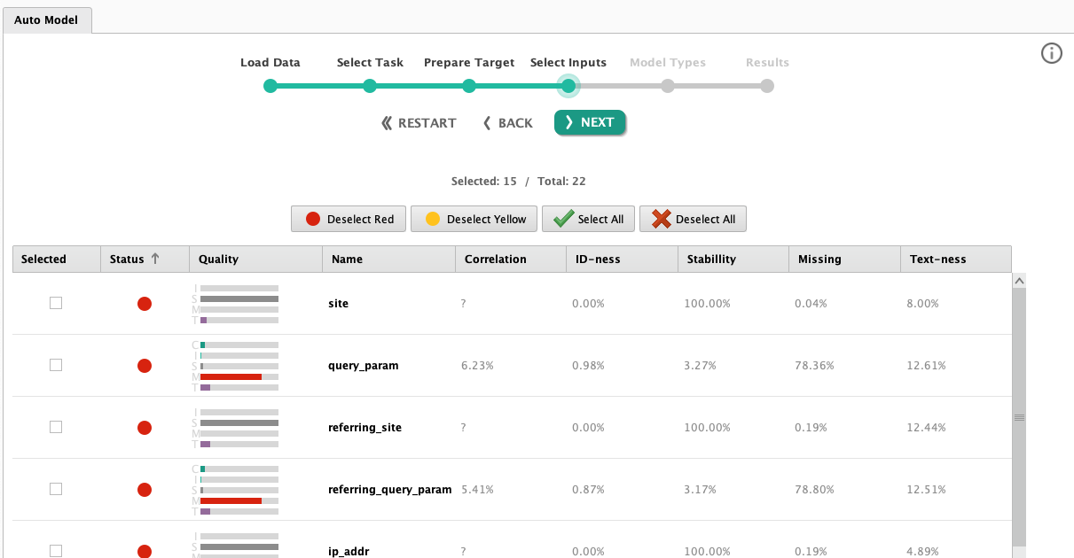Check the query_param row checkbox
The width and height of the screenshot is (1074, 558).
click(56, 365)
